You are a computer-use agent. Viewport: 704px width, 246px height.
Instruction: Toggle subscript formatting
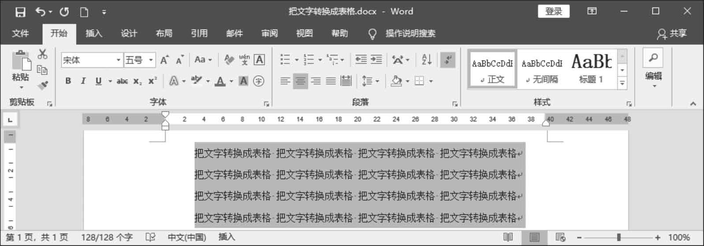click(138, 81)
